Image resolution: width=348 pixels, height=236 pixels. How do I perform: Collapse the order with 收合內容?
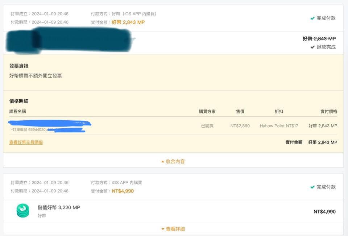coord(173,161)
